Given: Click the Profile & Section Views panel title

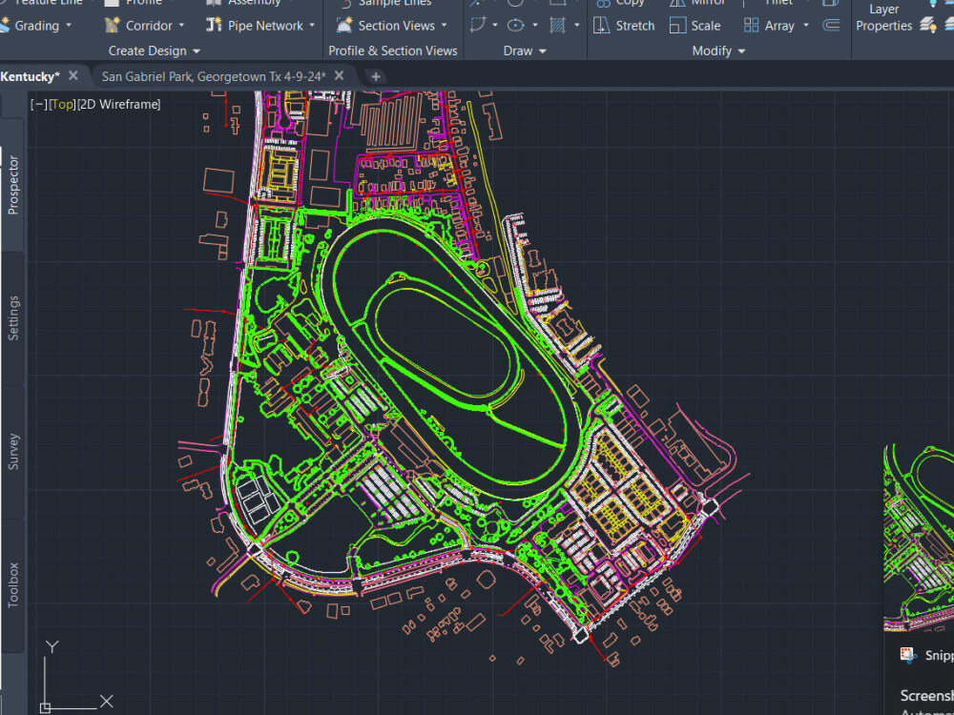Looking at the screenshot, I should (393, 51).
